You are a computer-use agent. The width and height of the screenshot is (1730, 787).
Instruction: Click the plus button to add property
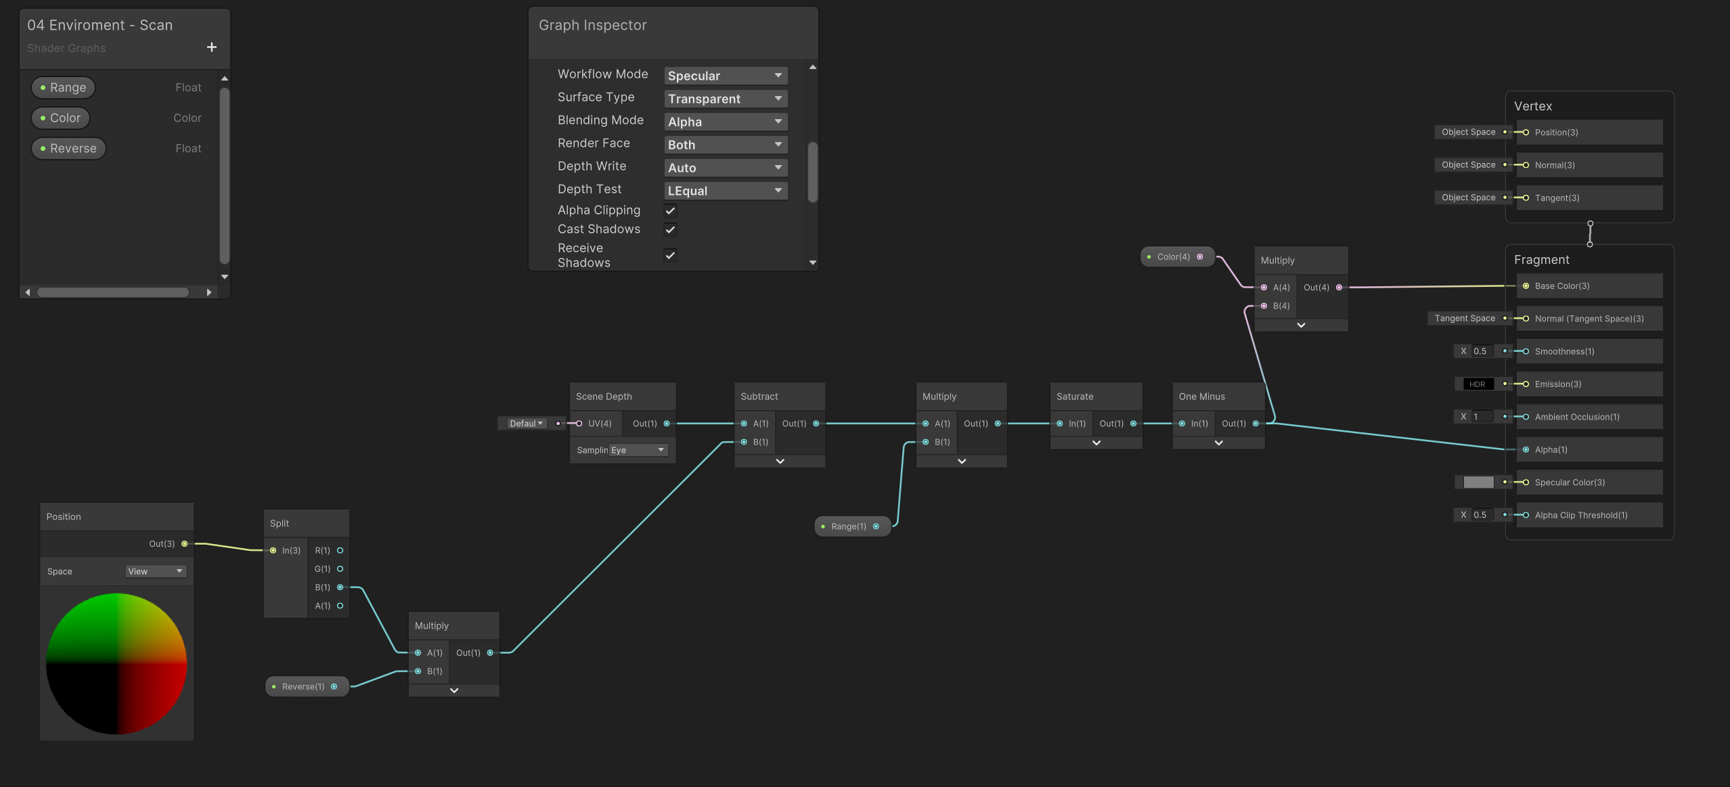[x=212, y=47]
